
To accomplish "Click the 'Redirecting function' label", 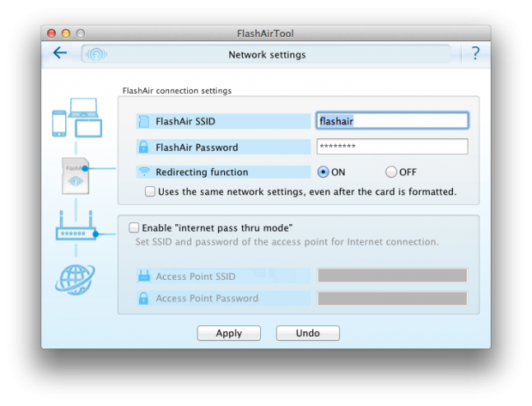I will [202, 173].
